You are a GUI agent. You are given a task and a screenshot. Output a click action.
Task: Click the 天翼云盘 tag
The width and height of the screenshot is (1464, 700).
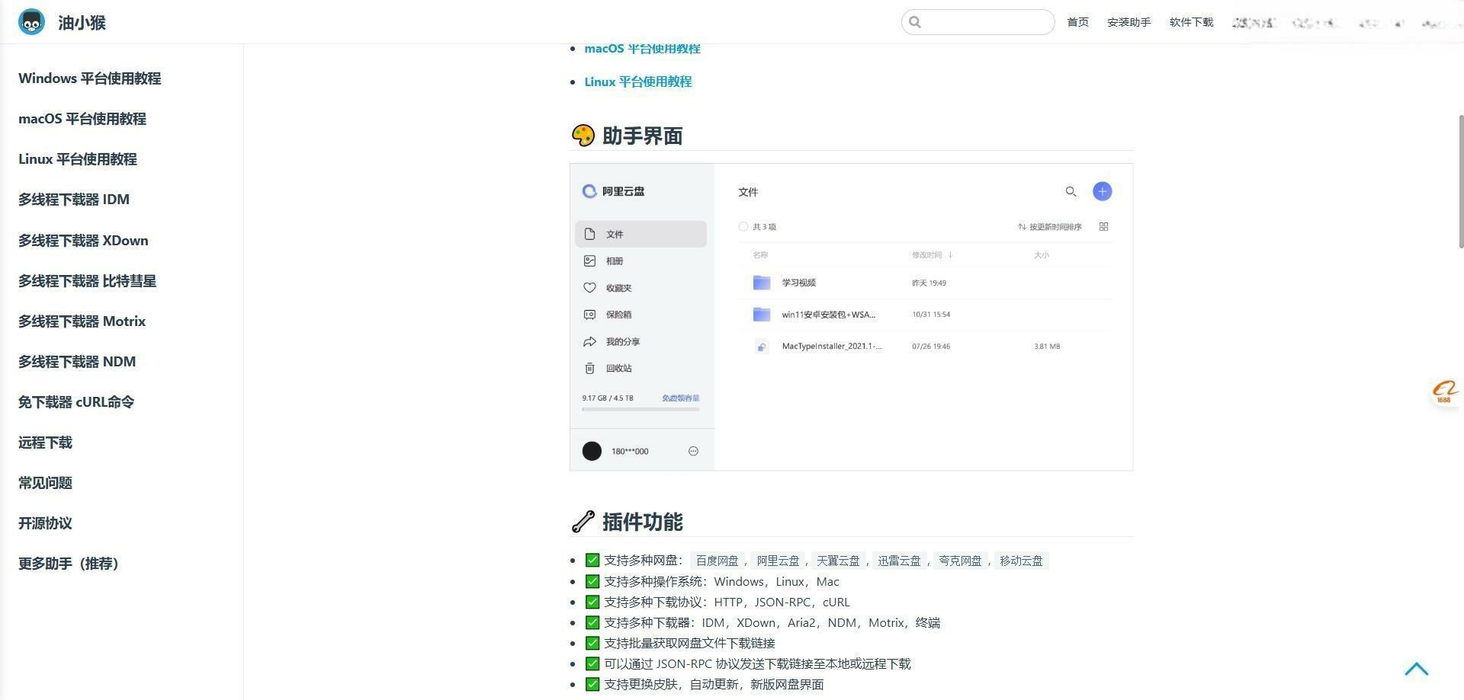pos(838,561)
